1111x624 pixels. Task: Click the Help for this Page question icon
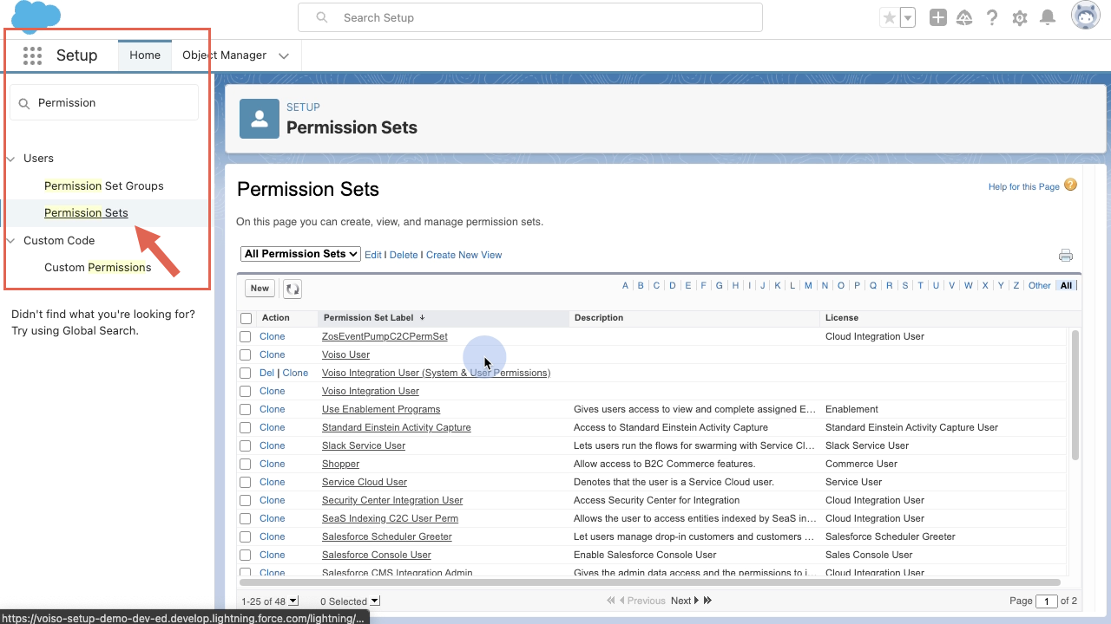point(1070,185)
